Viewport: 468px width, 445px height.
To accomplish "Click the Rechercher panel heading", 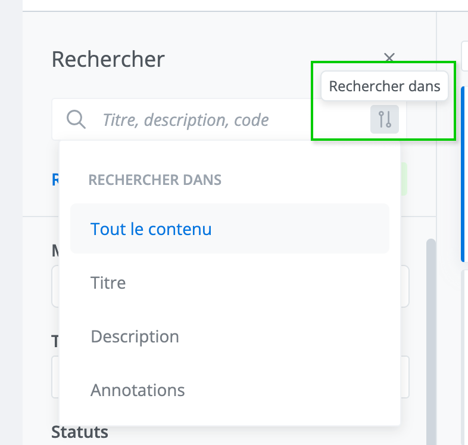I will point(108,59).
